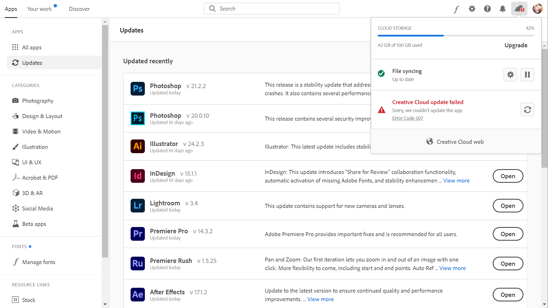
Task: Open file syncing preferences gear
Action: (x=510, y=75)
